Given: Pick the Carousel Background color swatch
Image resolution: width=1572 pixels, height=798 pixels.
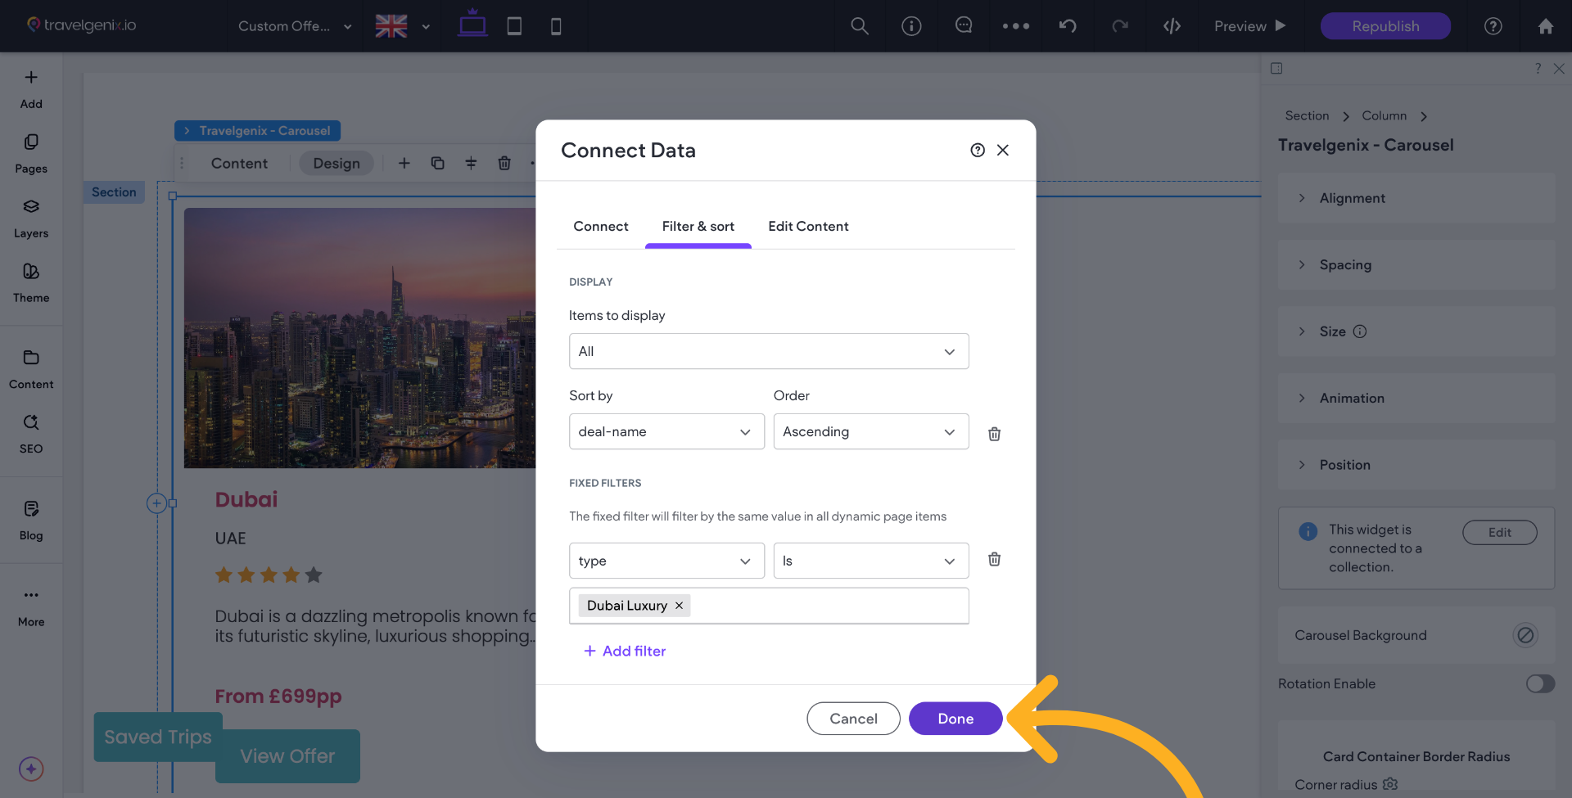Looking at the screenshot, I should pos(1525,635).
